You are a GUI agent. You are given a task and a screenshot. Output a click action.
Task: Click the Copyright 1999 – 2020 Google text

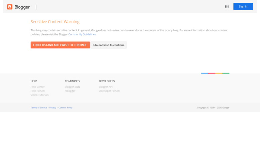[x=213, y=108]
